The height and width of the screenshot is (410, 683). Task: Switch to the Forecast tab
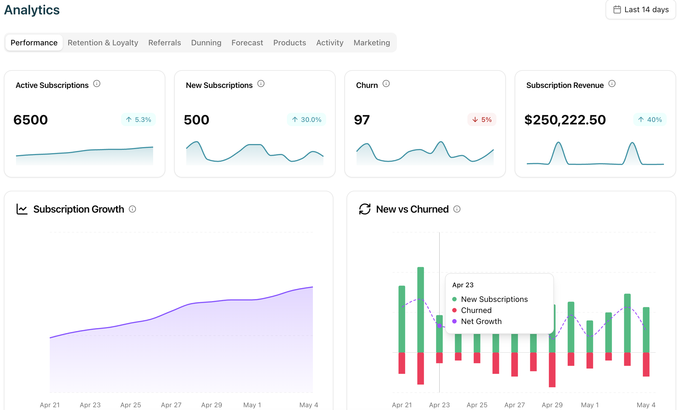(247, 43)
